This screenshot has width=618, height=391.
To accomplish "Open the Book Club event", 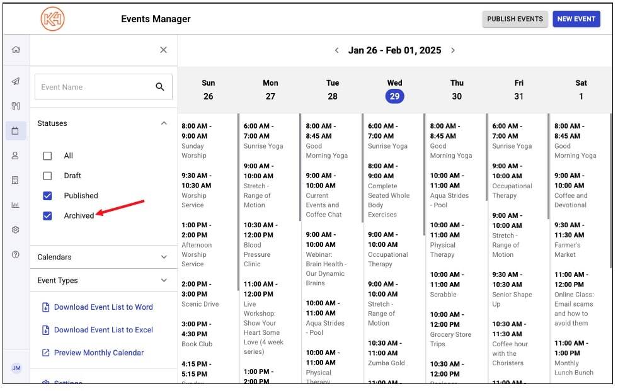I will click(x=197, y=334).
